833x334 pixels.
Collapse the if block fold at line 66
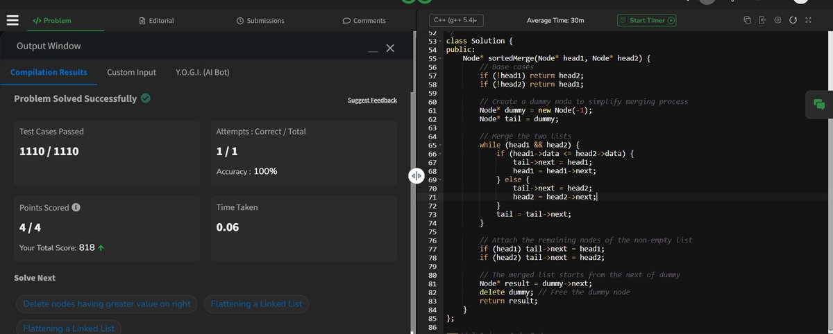tap(440, 154)
